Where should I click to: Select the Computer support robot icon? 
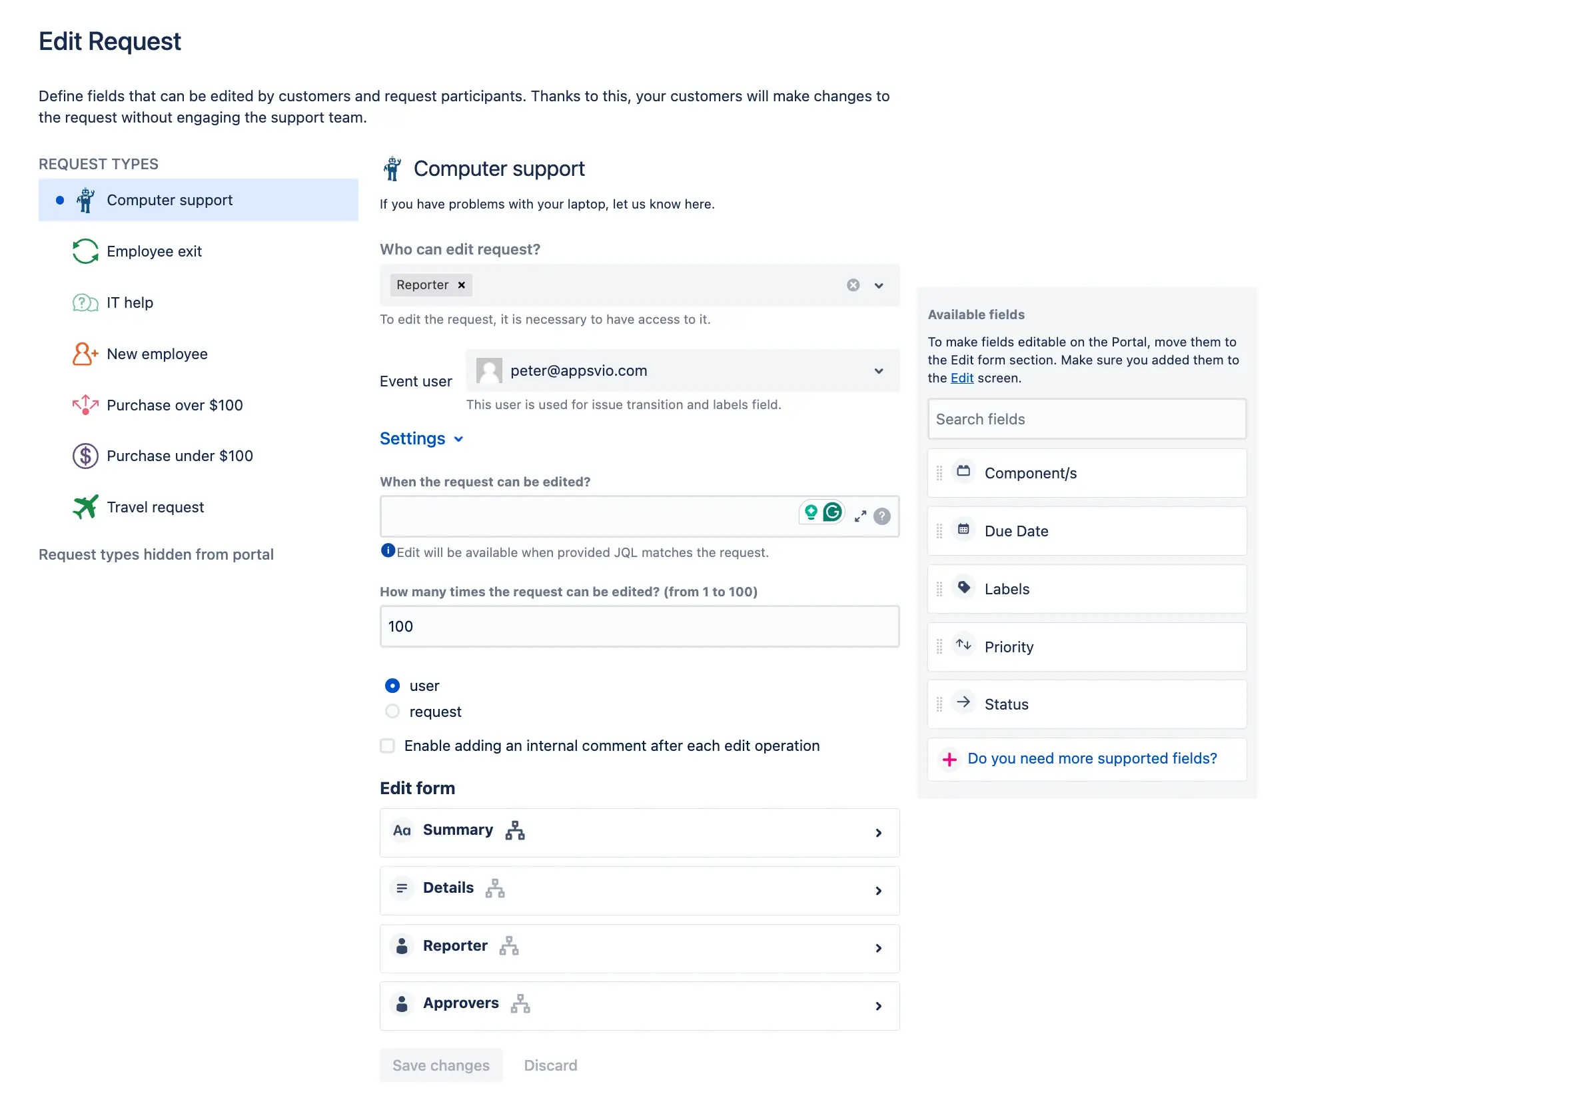tap(85, 200)
